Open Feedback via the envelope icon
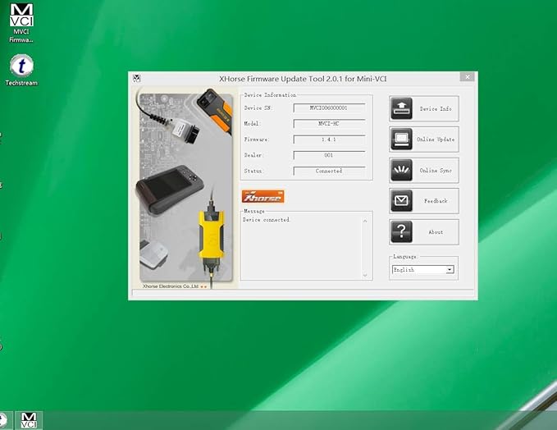Screen dimensions: 557x430 (401, 201)
